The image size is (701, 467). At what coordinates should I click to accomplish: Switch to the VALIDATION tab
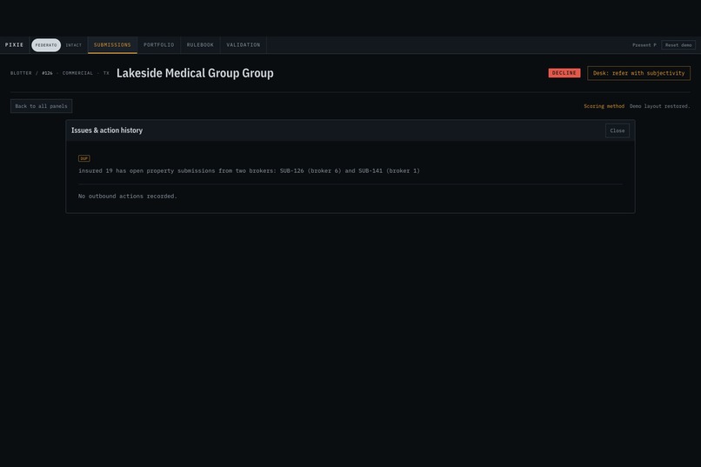[x=244, y=45]
